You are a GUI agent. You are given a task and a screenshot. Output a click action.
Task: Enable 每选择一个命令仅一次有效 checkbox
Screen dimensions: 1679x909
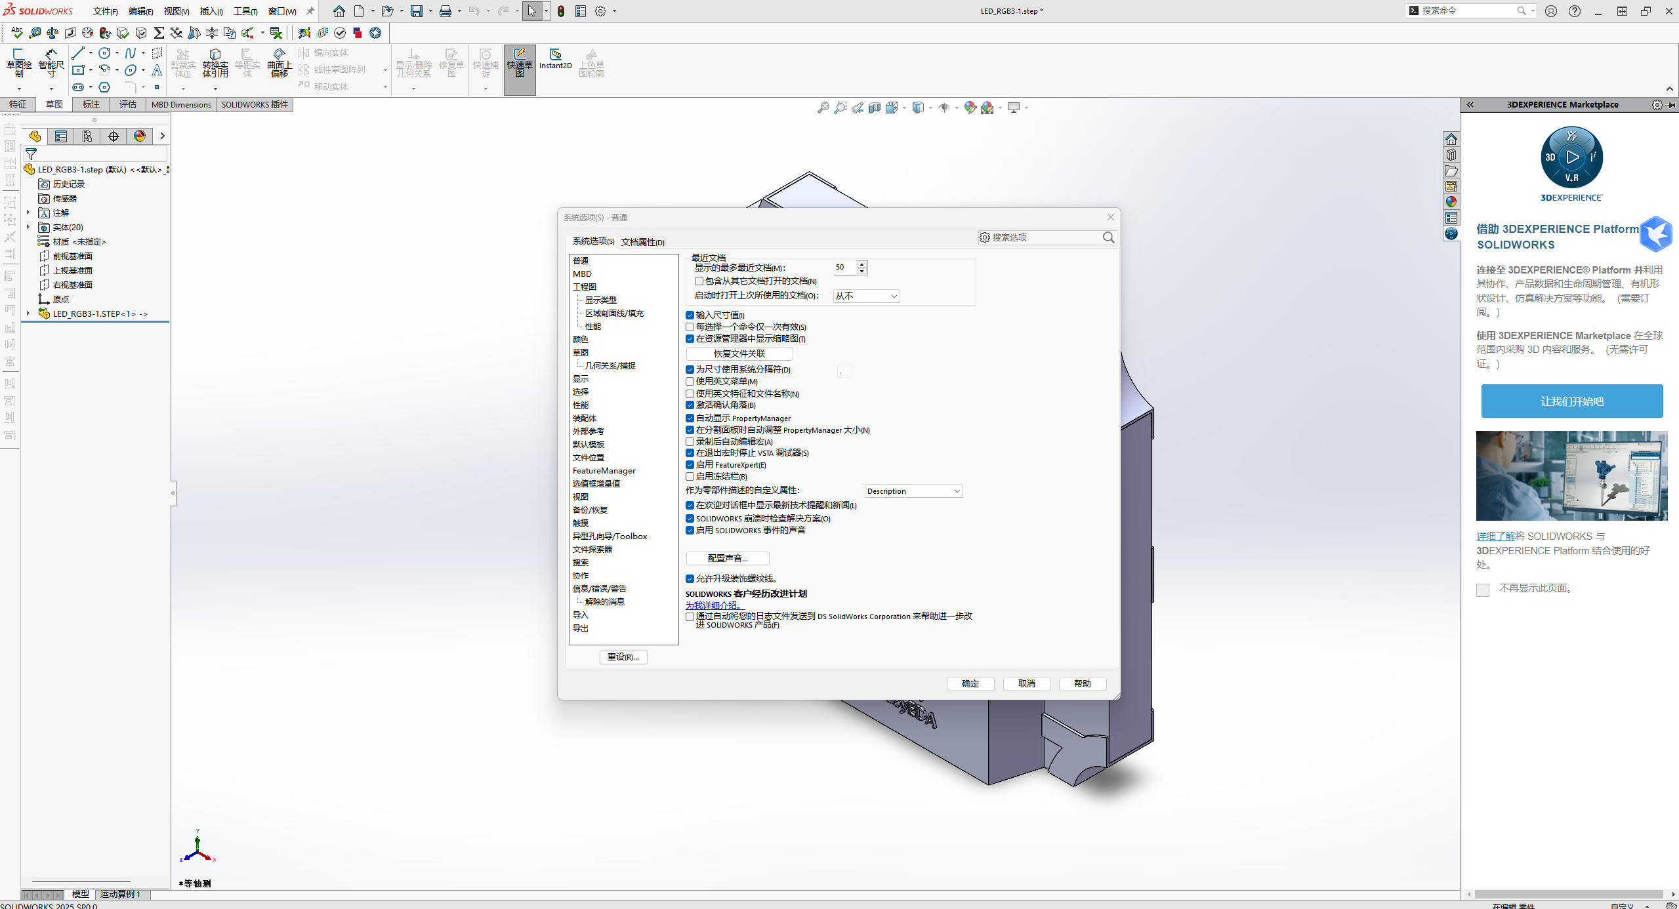690,327
